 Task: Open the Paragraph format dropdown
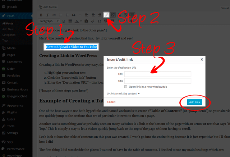49,21
